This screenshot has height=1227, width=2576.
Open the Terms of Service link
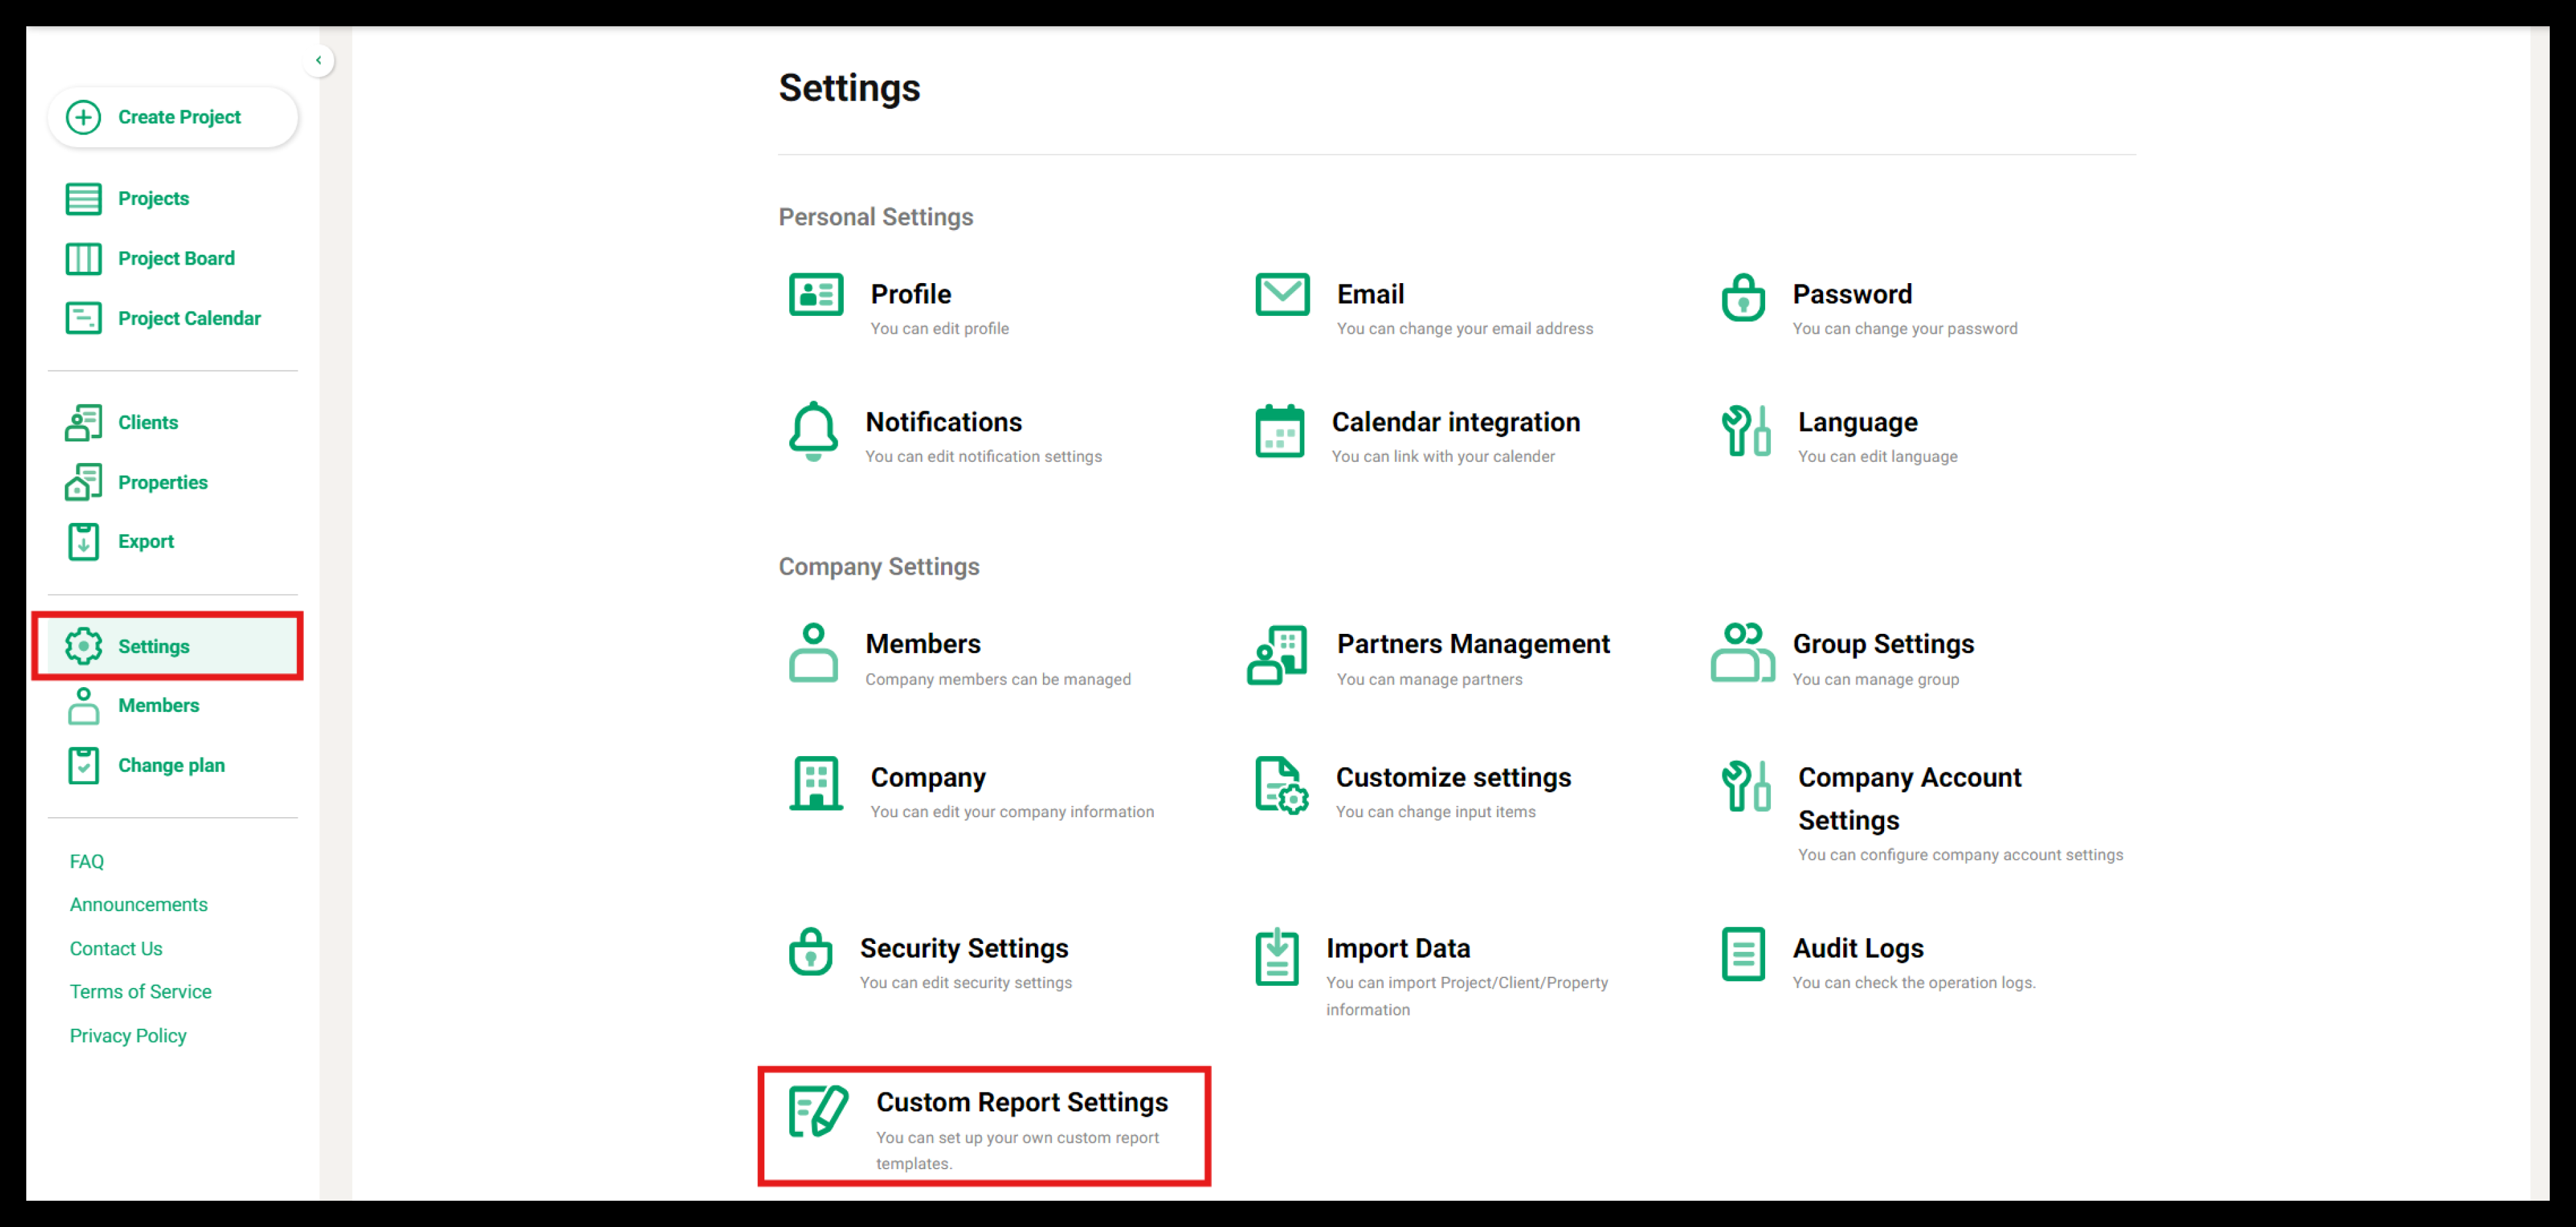(140, 991)
